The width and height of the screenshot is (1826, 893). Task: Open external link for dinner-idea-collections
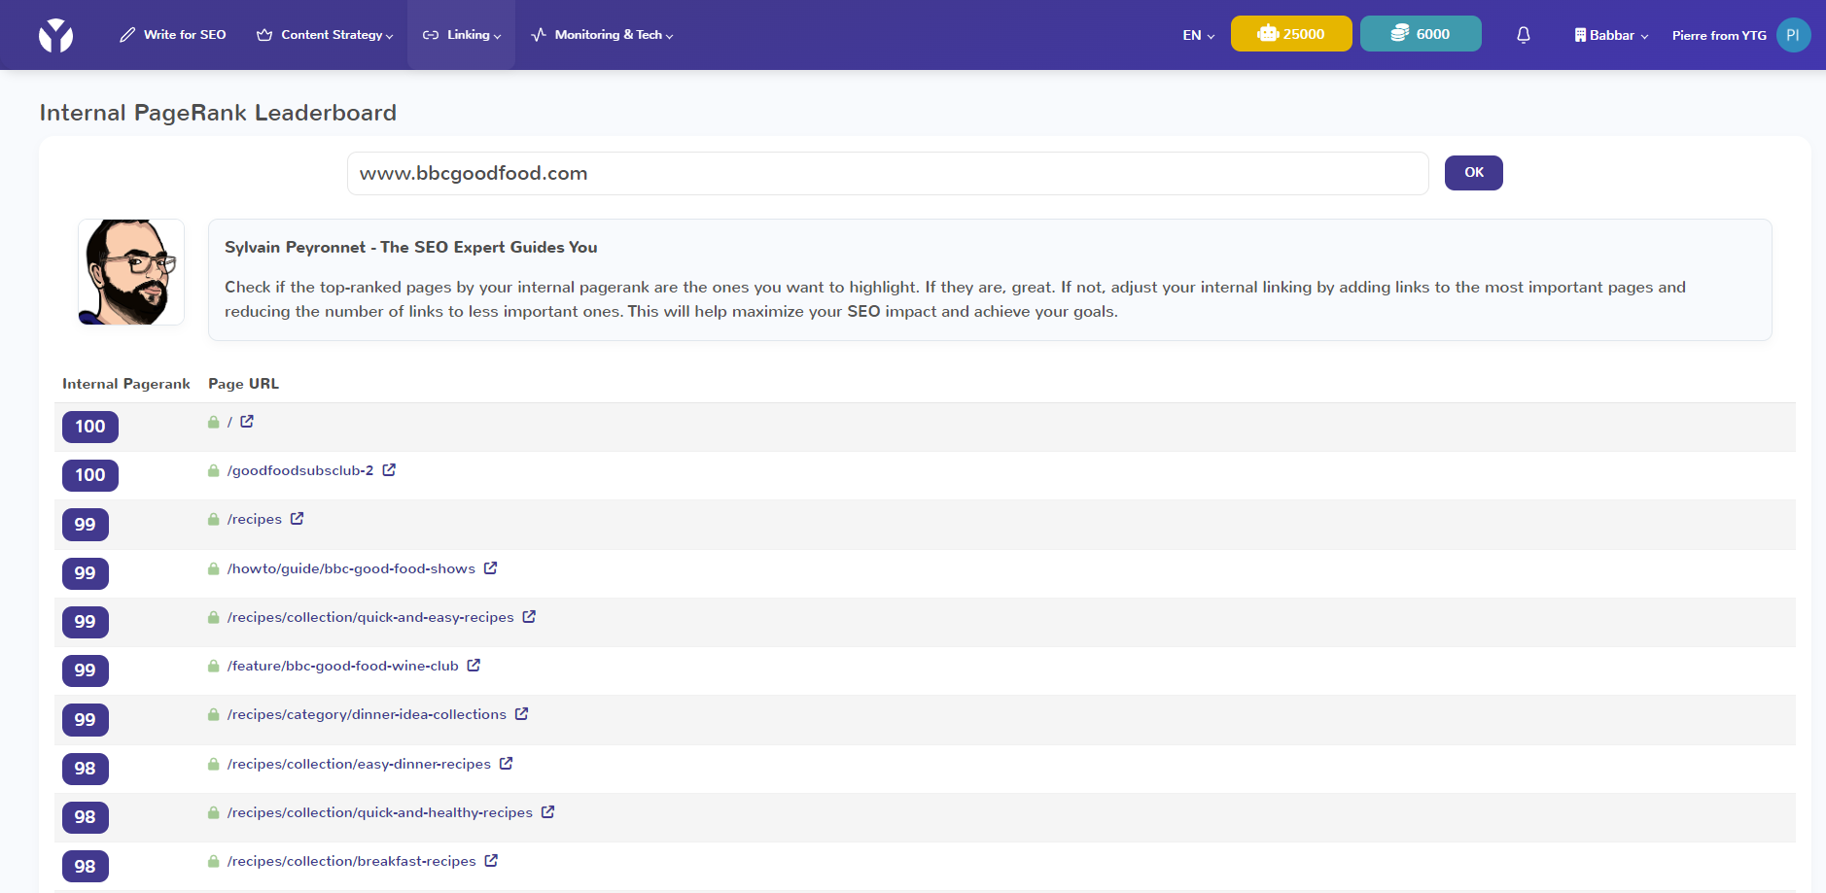coord(521,714)
